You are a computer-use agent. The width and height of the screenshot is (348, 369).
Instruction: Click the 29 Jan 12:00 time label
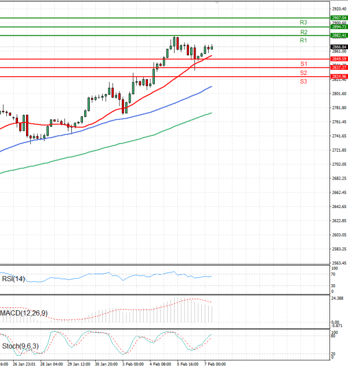click(78, 364)
